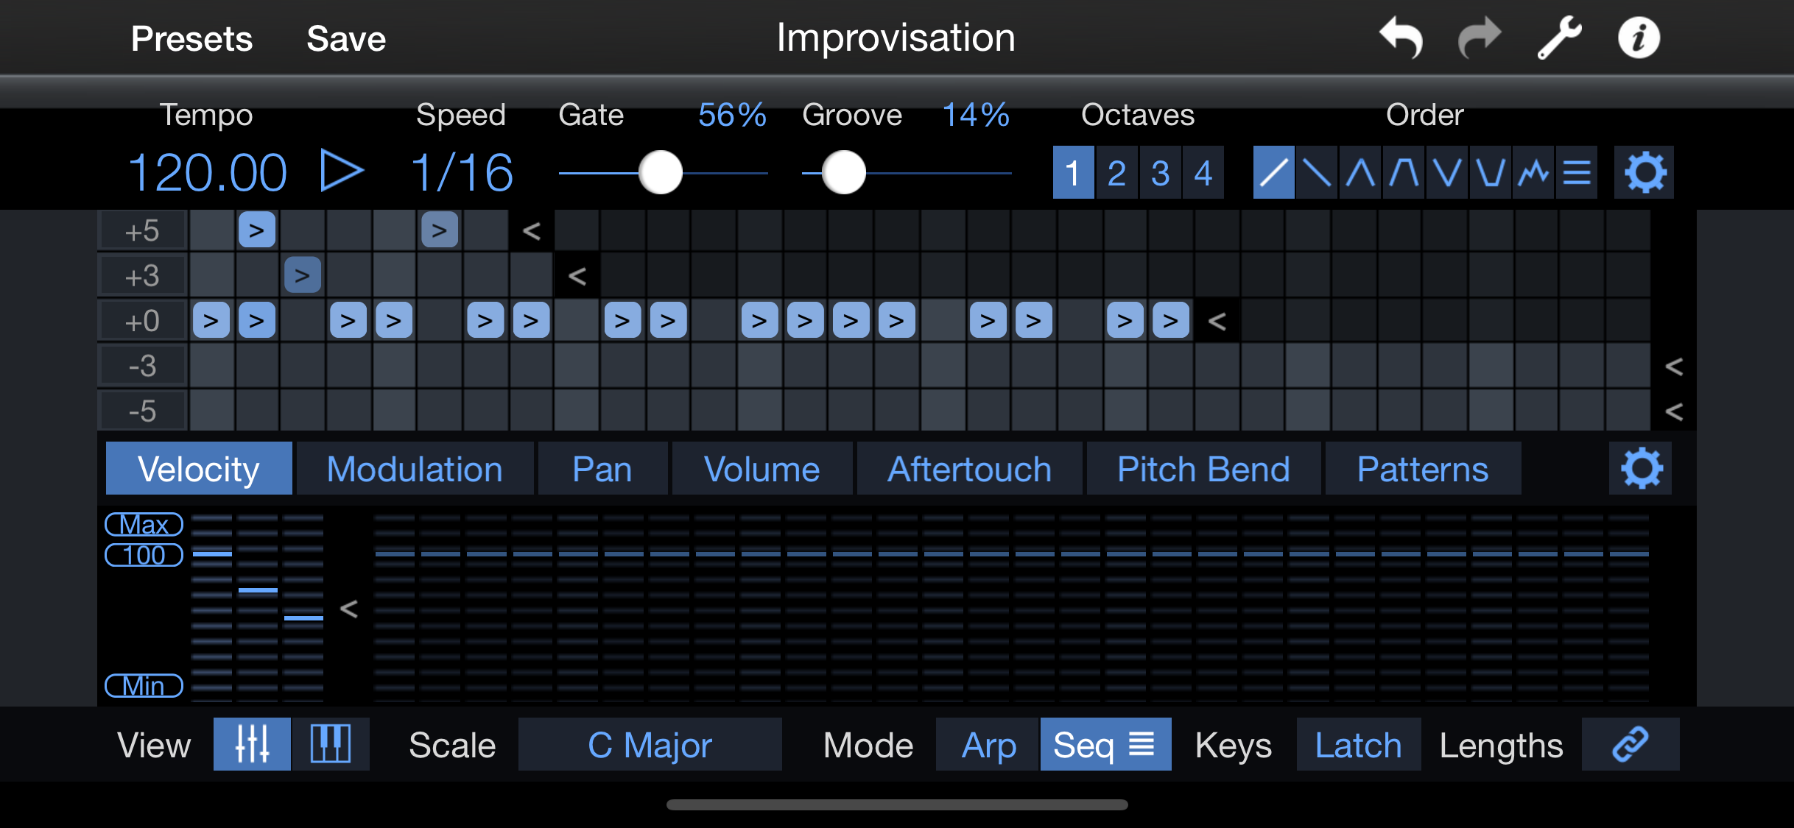Tap the Max velocity button
This screenshot has height=828, width=1794.
pos(144,524)
